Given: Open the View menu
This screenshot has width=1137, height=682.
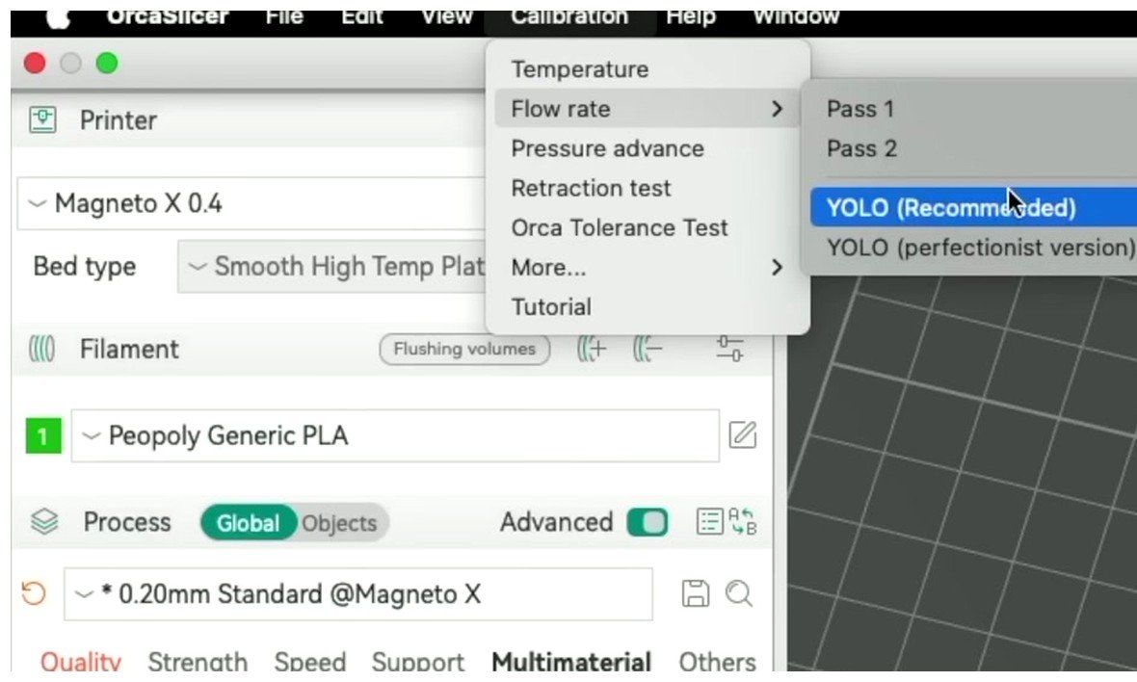Looking at the screenshot, I should tap(447, 17).
